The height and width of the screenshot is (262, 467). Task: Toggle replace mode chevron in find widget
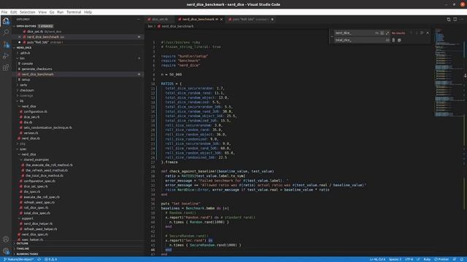pos(332,36)
